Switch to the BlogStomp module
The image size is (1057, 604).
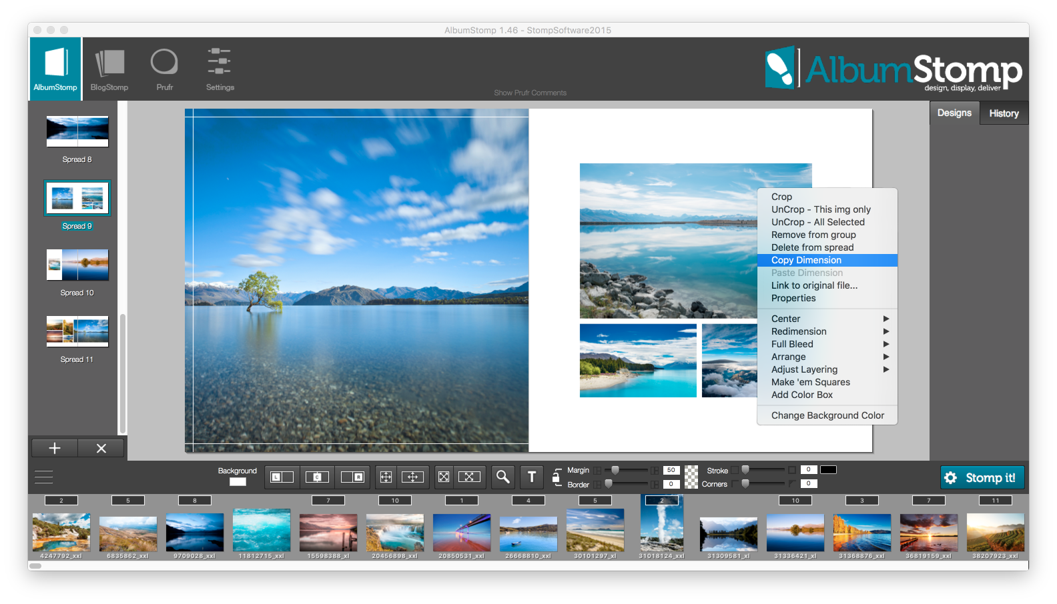[109, 69]
